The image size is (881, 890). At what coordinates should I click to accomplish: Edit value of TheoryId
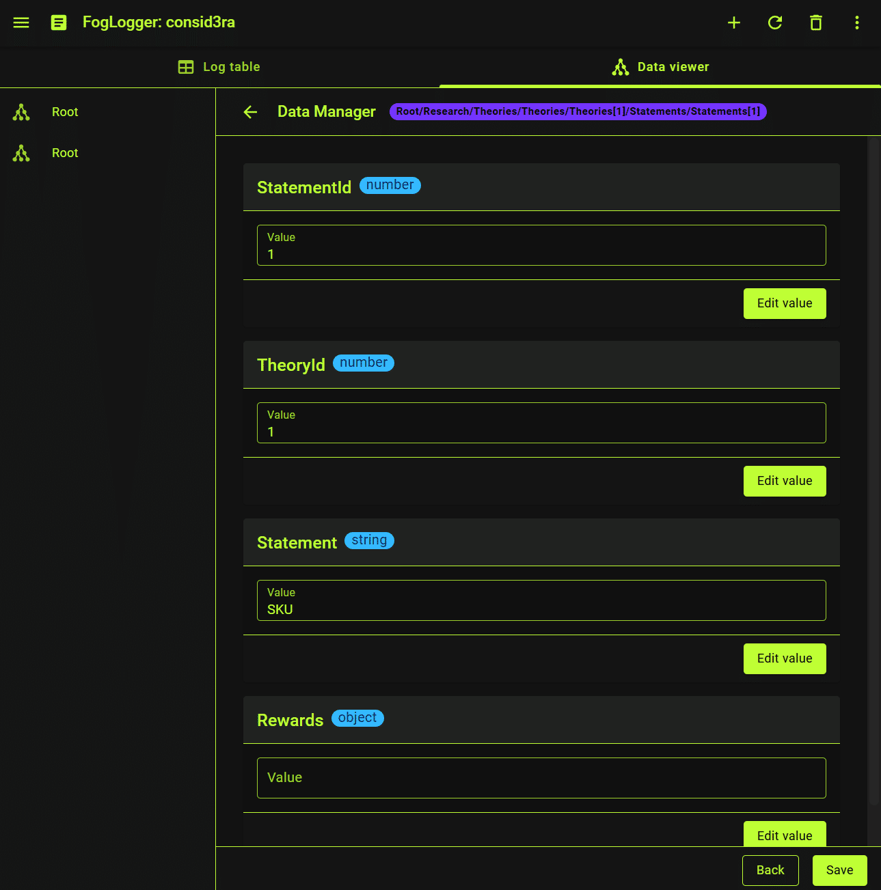point(785,481)
